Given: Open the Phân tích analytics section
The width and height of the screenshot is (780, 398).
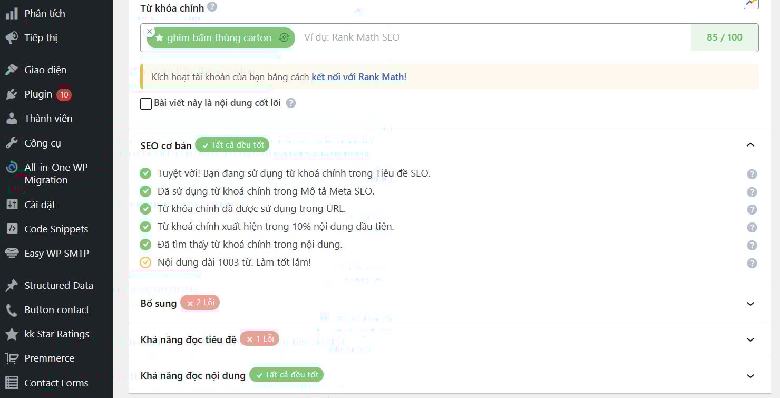Looking at the screenshot, I should [40, 13].
